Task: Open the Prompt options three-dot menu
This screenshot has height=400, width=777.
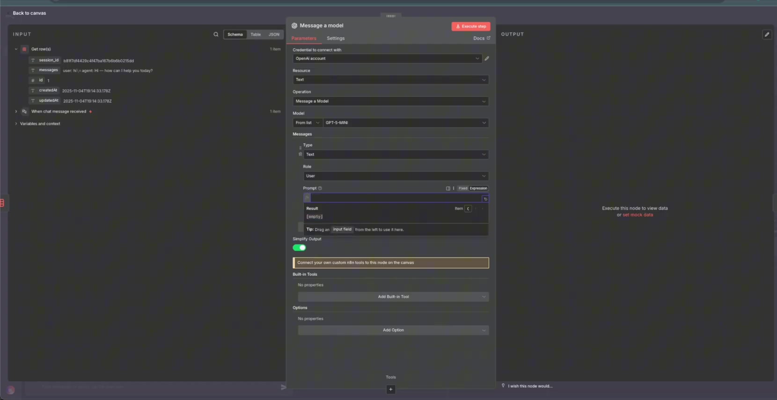Action: [x=454, y=188]
